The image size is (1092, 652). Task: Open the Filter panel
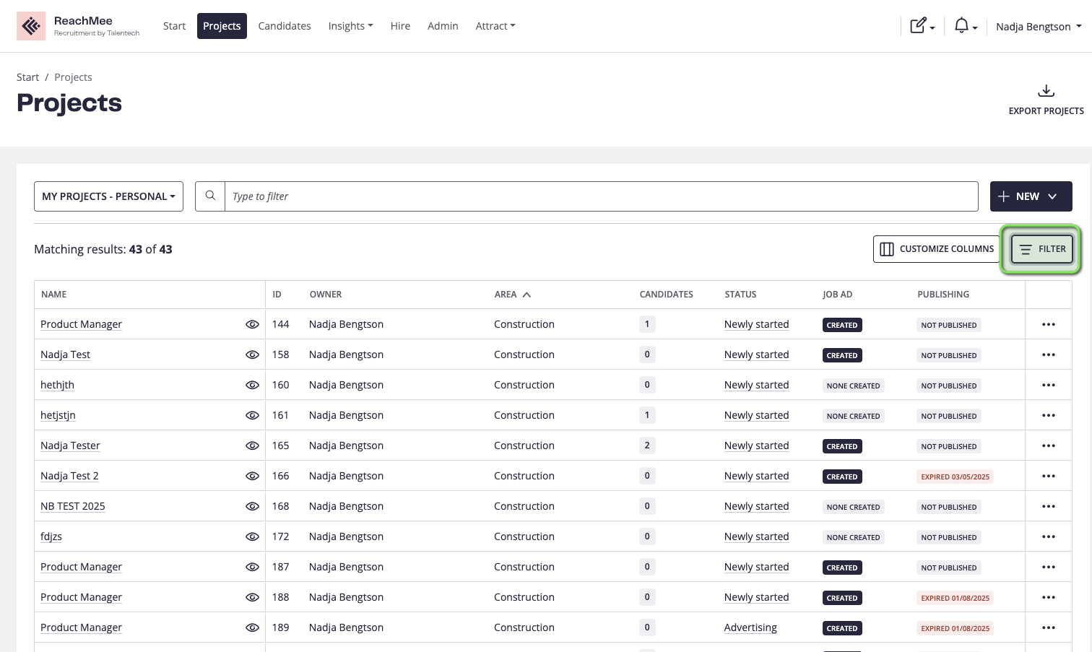1042,249
